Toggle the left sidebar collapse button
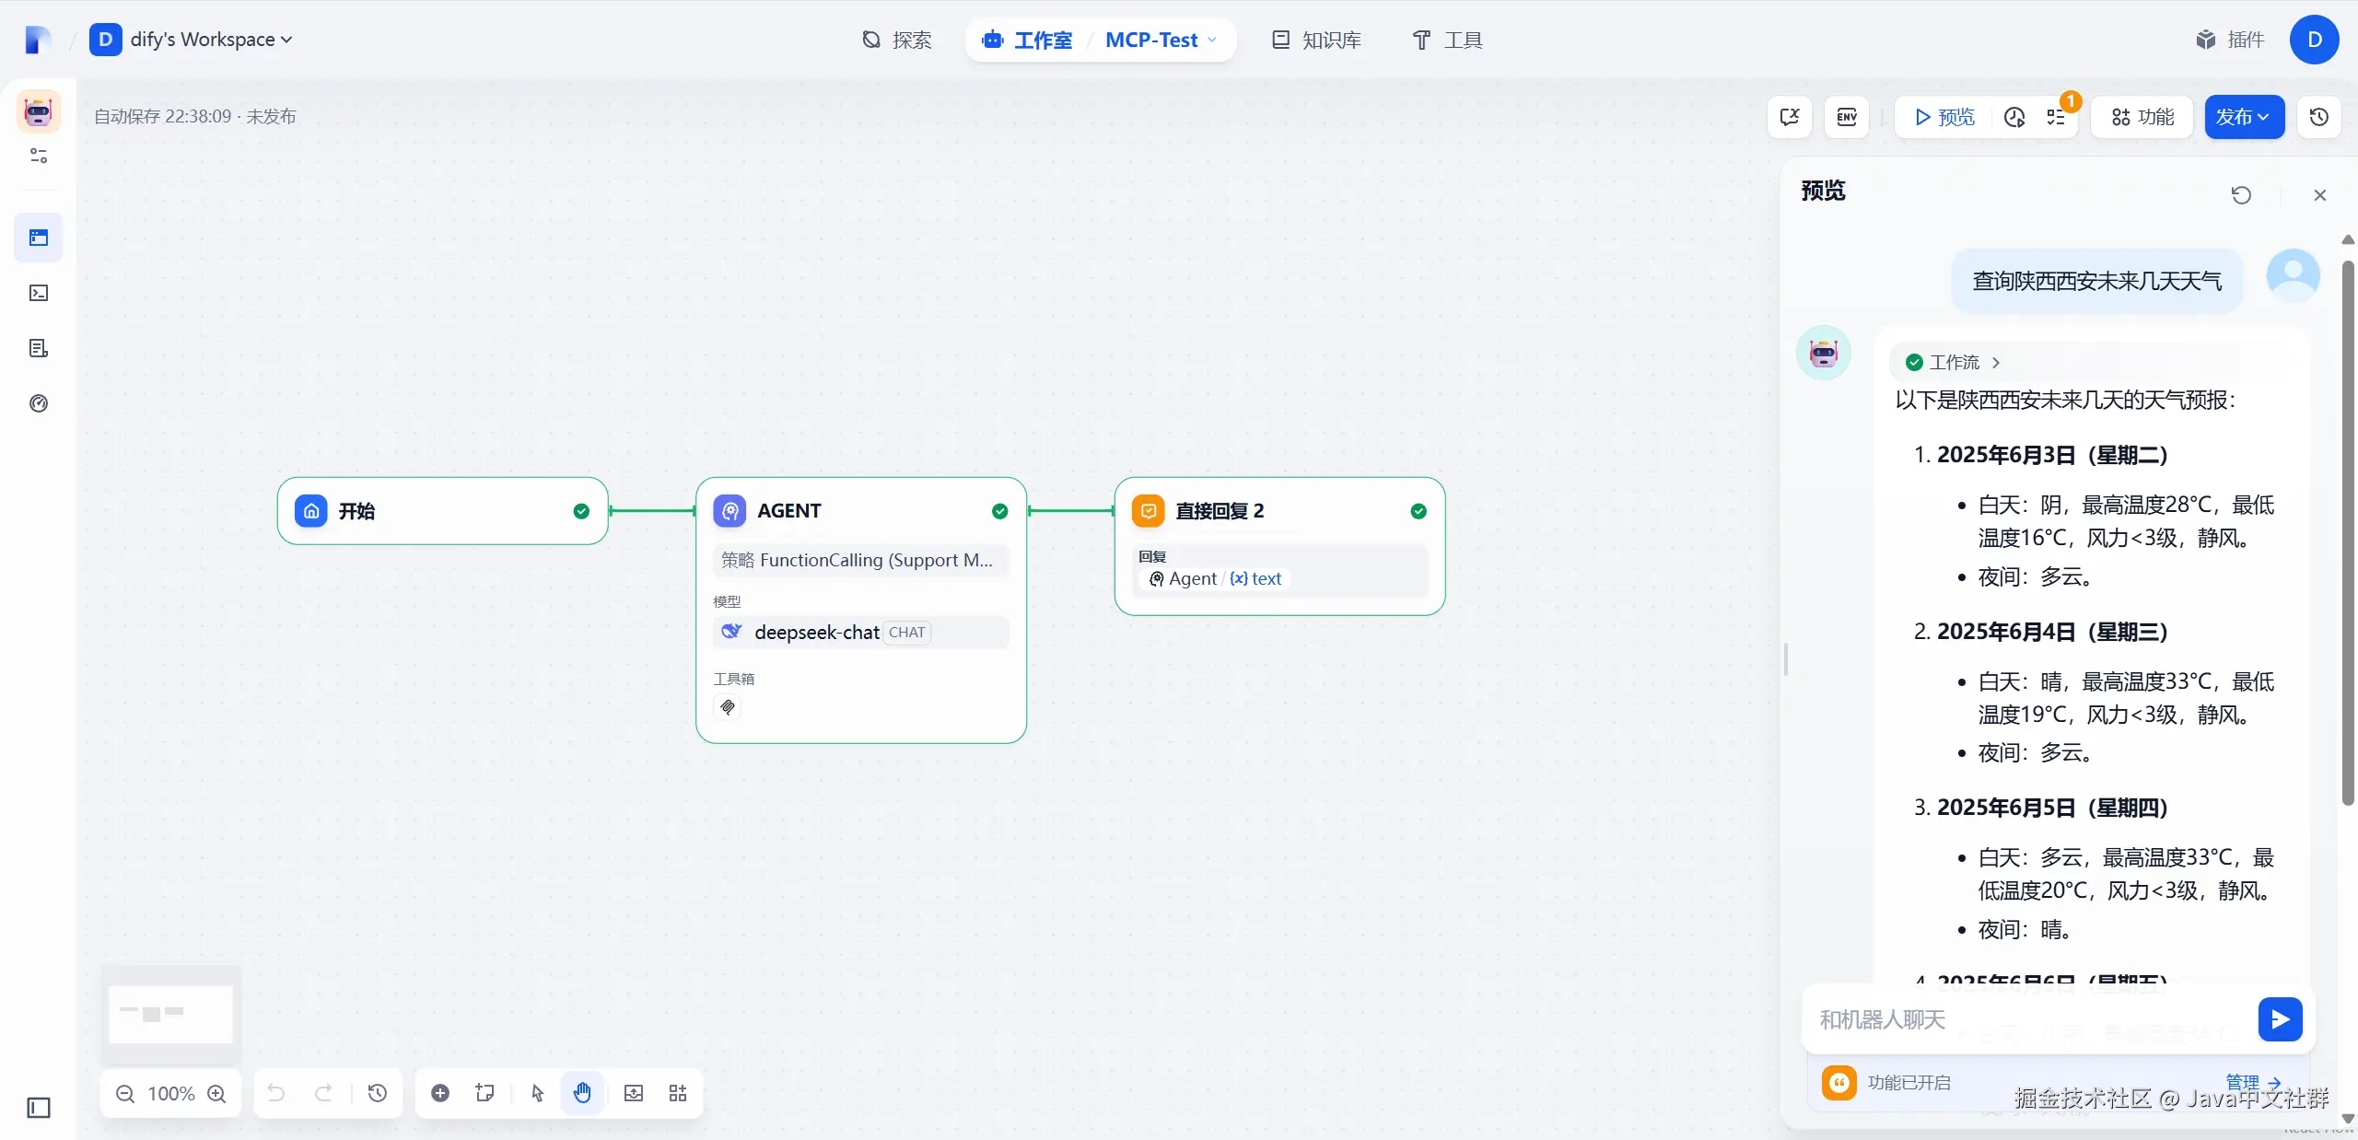 (39, 1108)
